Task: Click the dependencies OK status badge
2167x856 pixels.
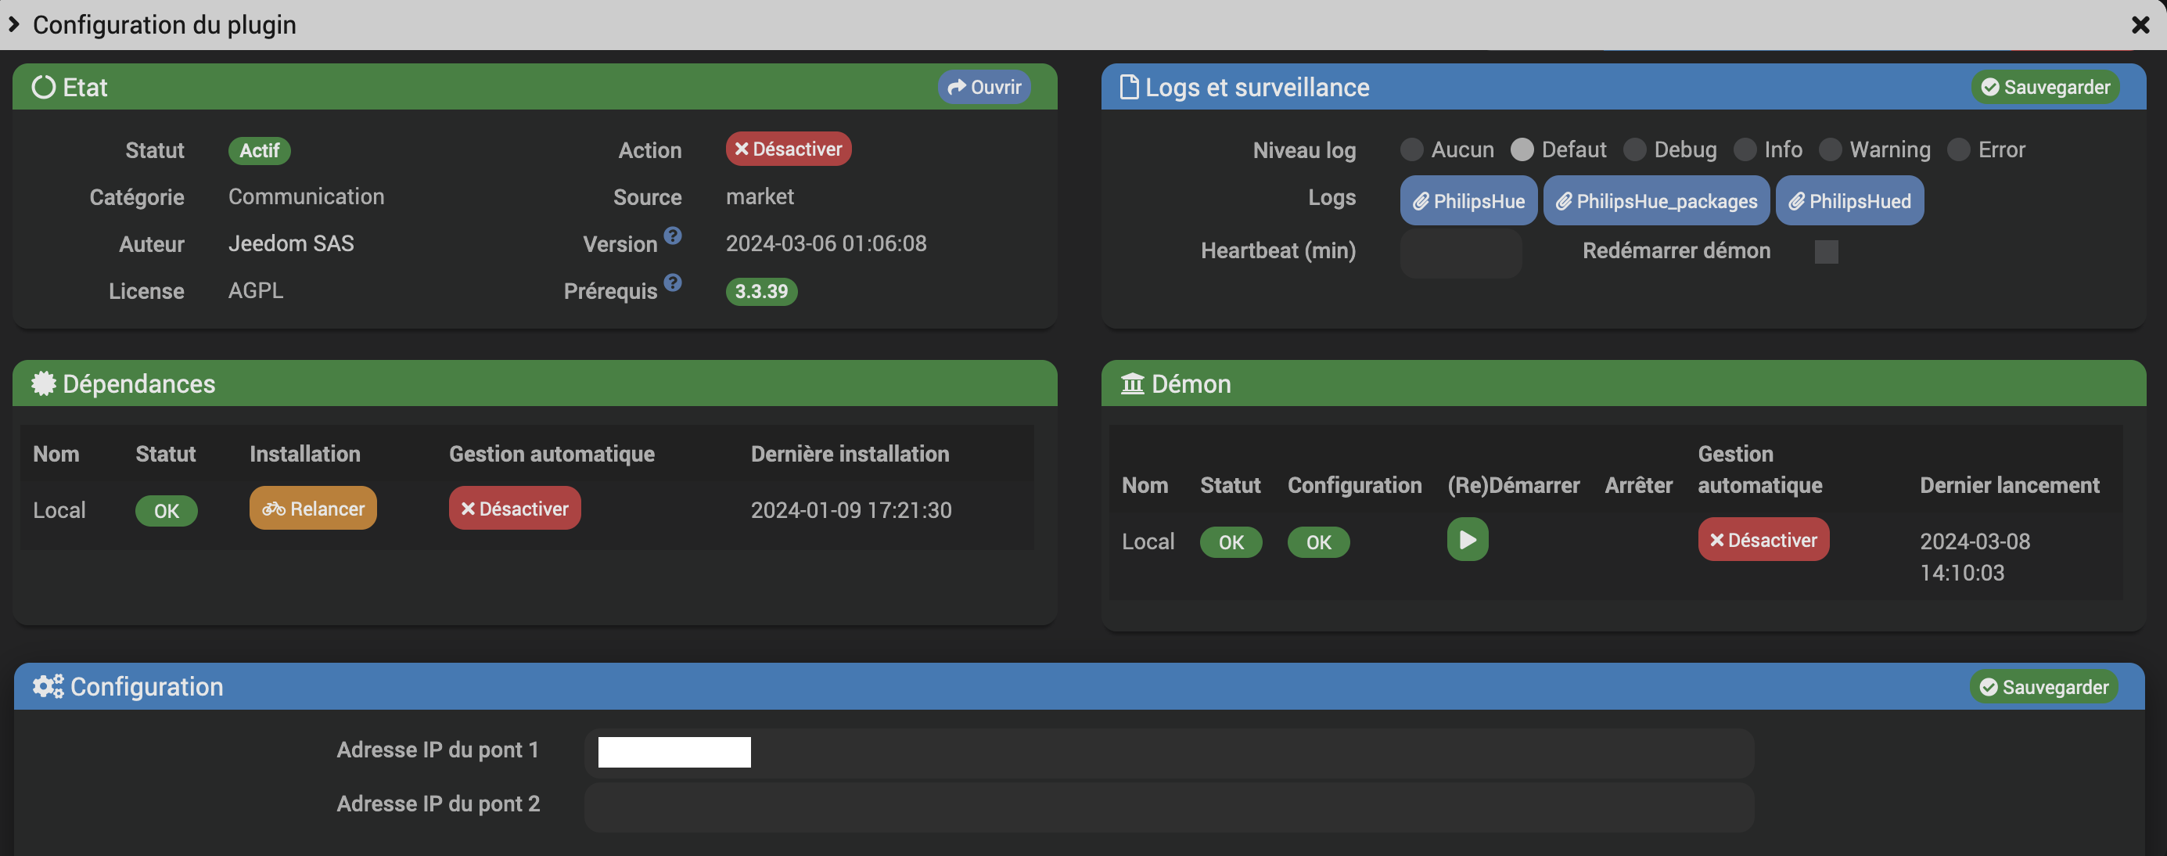Action: 166,511
